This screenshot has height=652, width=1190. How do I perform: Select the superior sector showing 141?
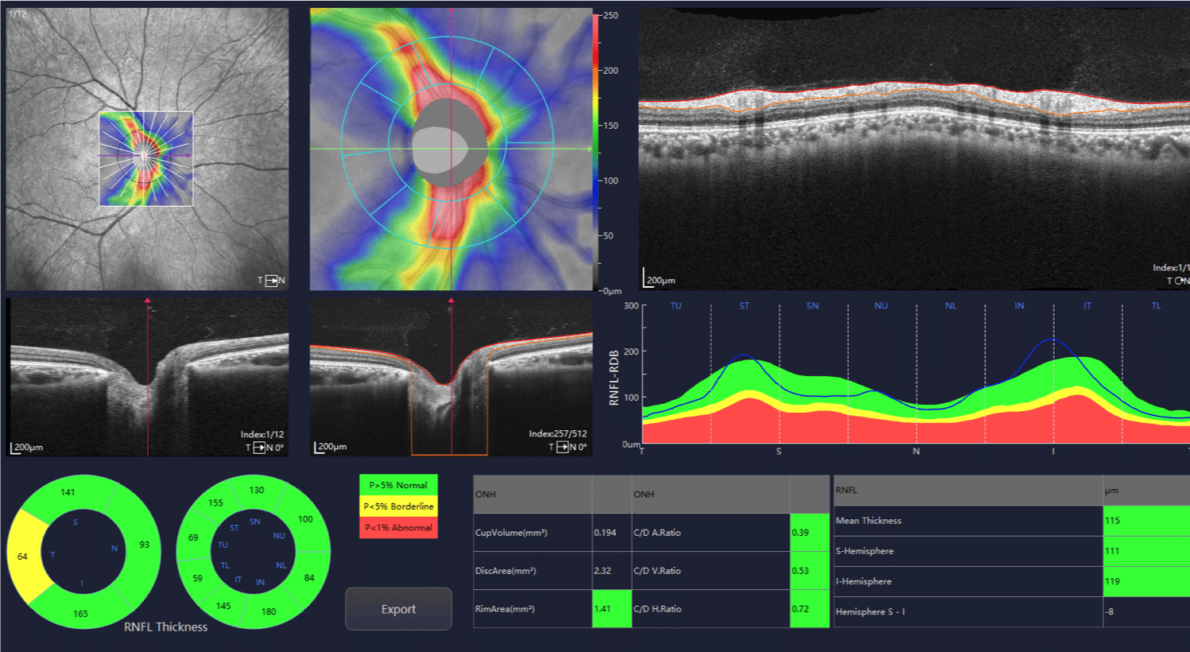68,492
